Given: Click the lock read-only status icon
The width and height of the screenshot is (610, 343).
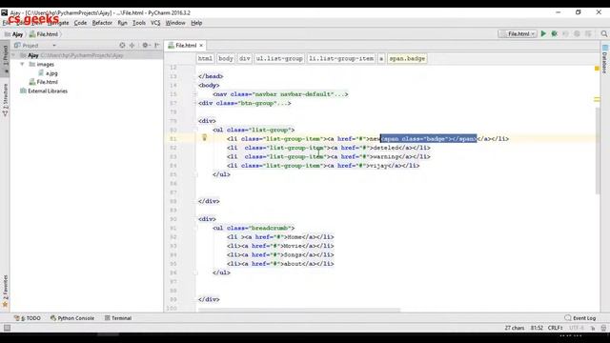Looking at the screenshot, I should click(x=593, y=328).
